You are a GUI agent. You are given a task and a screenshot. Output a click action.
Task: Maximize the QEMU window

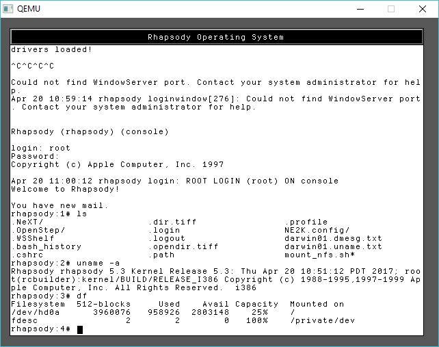pos(391,9)
